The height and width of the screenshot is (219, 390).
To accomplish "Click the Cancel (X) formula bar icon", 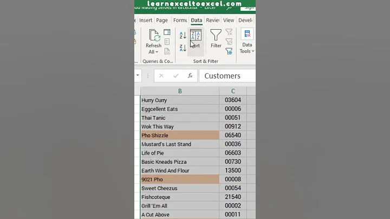I will 161,76.
